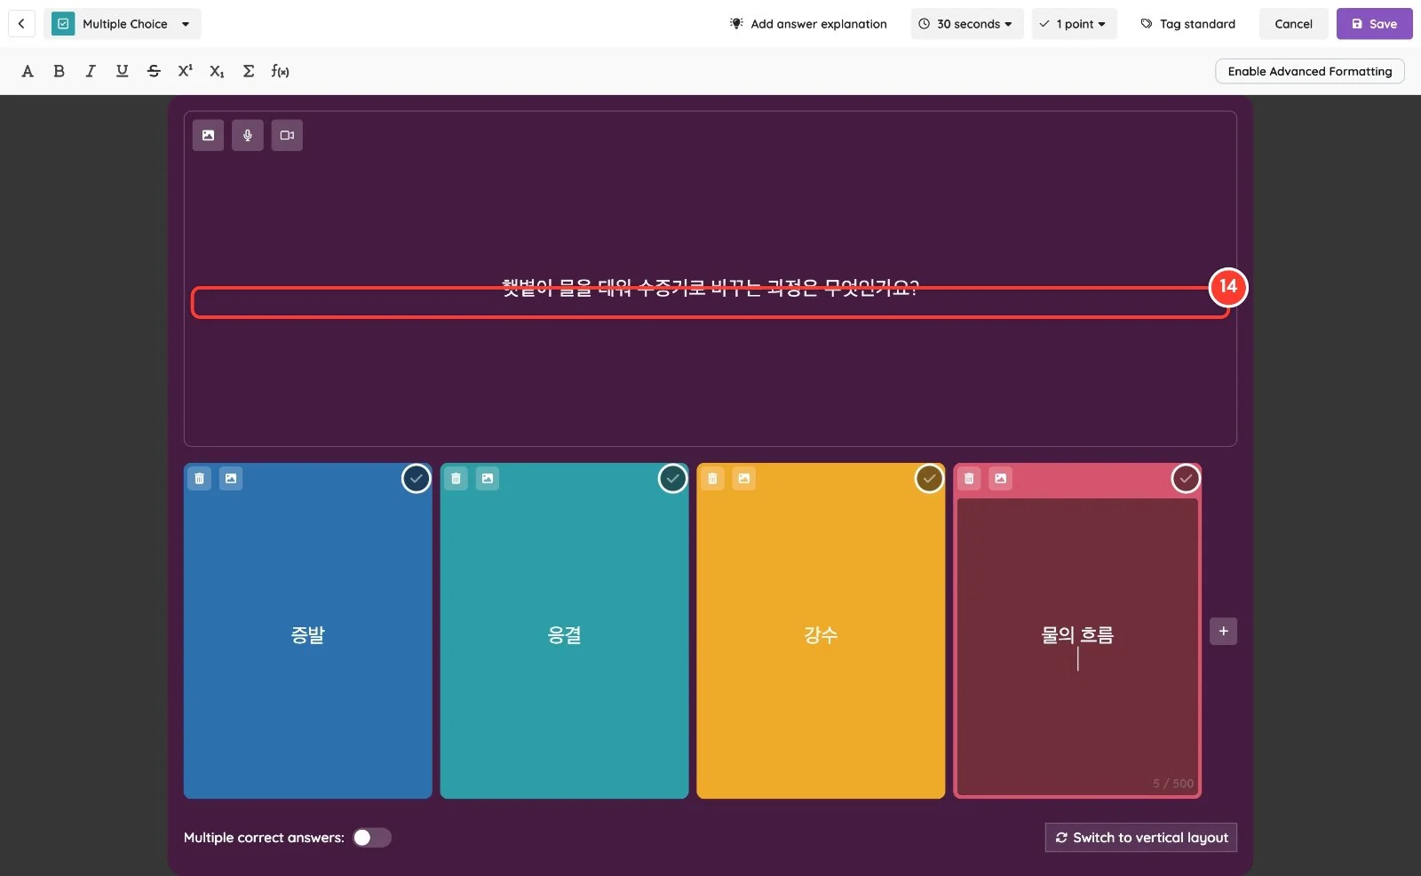Open the 1 point dropdown

pyautogui.click(x=1074, y=24)
